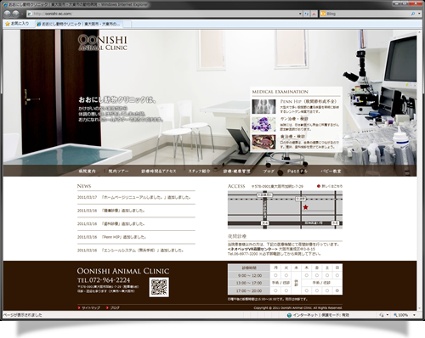The width and height of the screenshot is (425, 338).
Task: Click the red star marker on map
Action: click(x=305, y=207)
